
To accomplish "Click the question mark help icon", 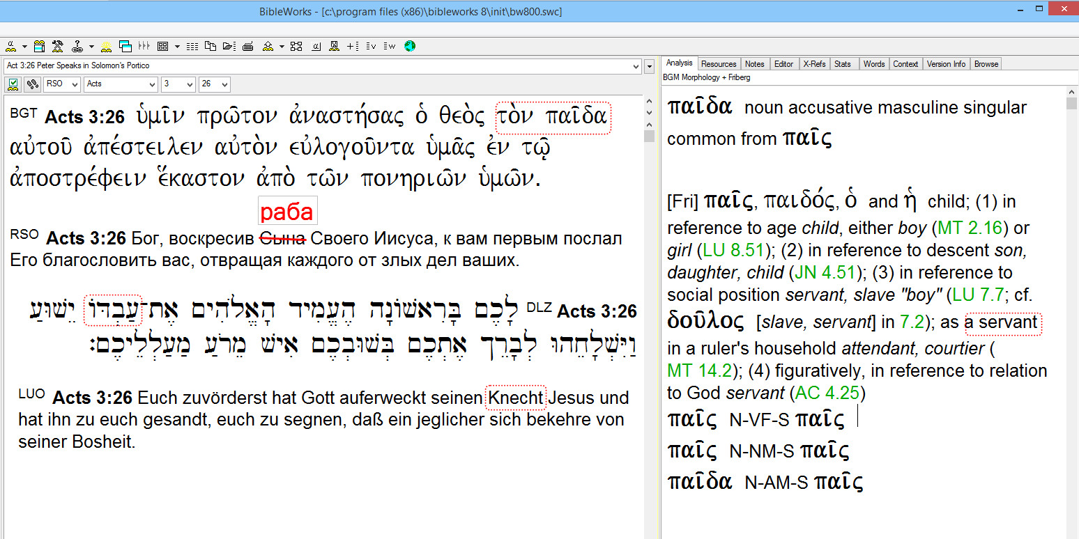I will (x=77, y=46).
